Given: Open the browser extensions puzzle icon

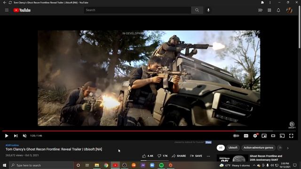Looking at the screenshot, I should 262,2.
